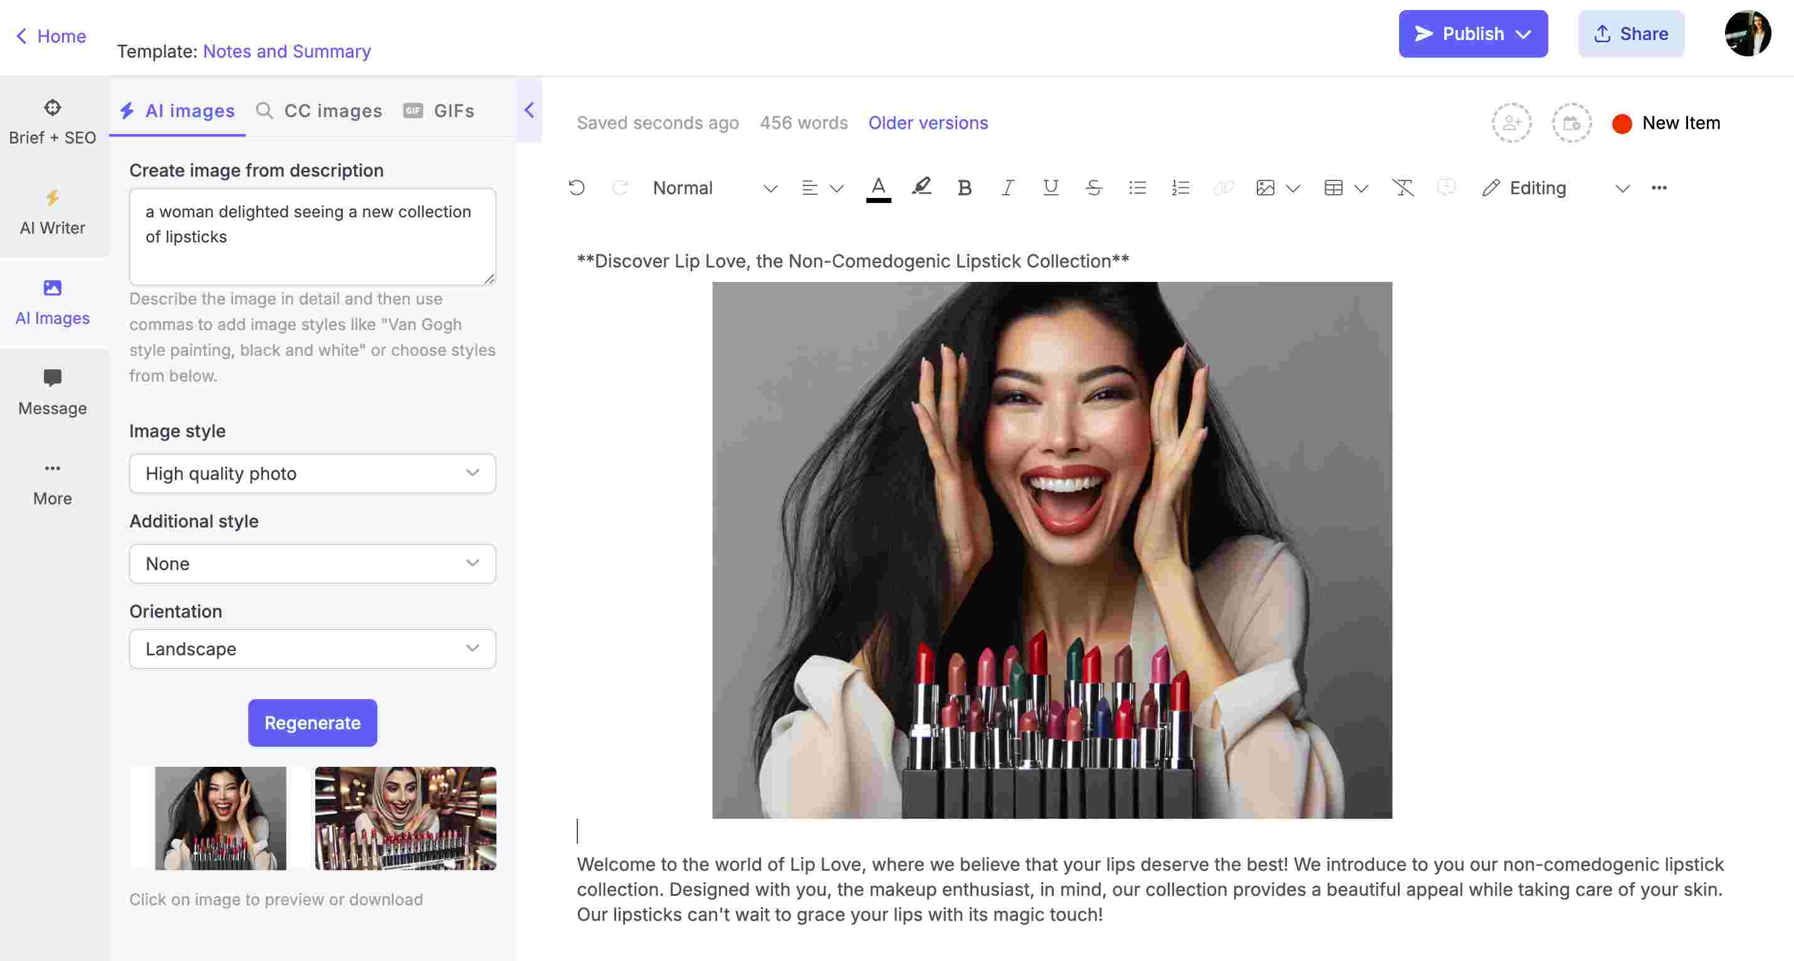1794x961 pixels.
Task: Click the assign user icon
Action: coord(1511,123)
